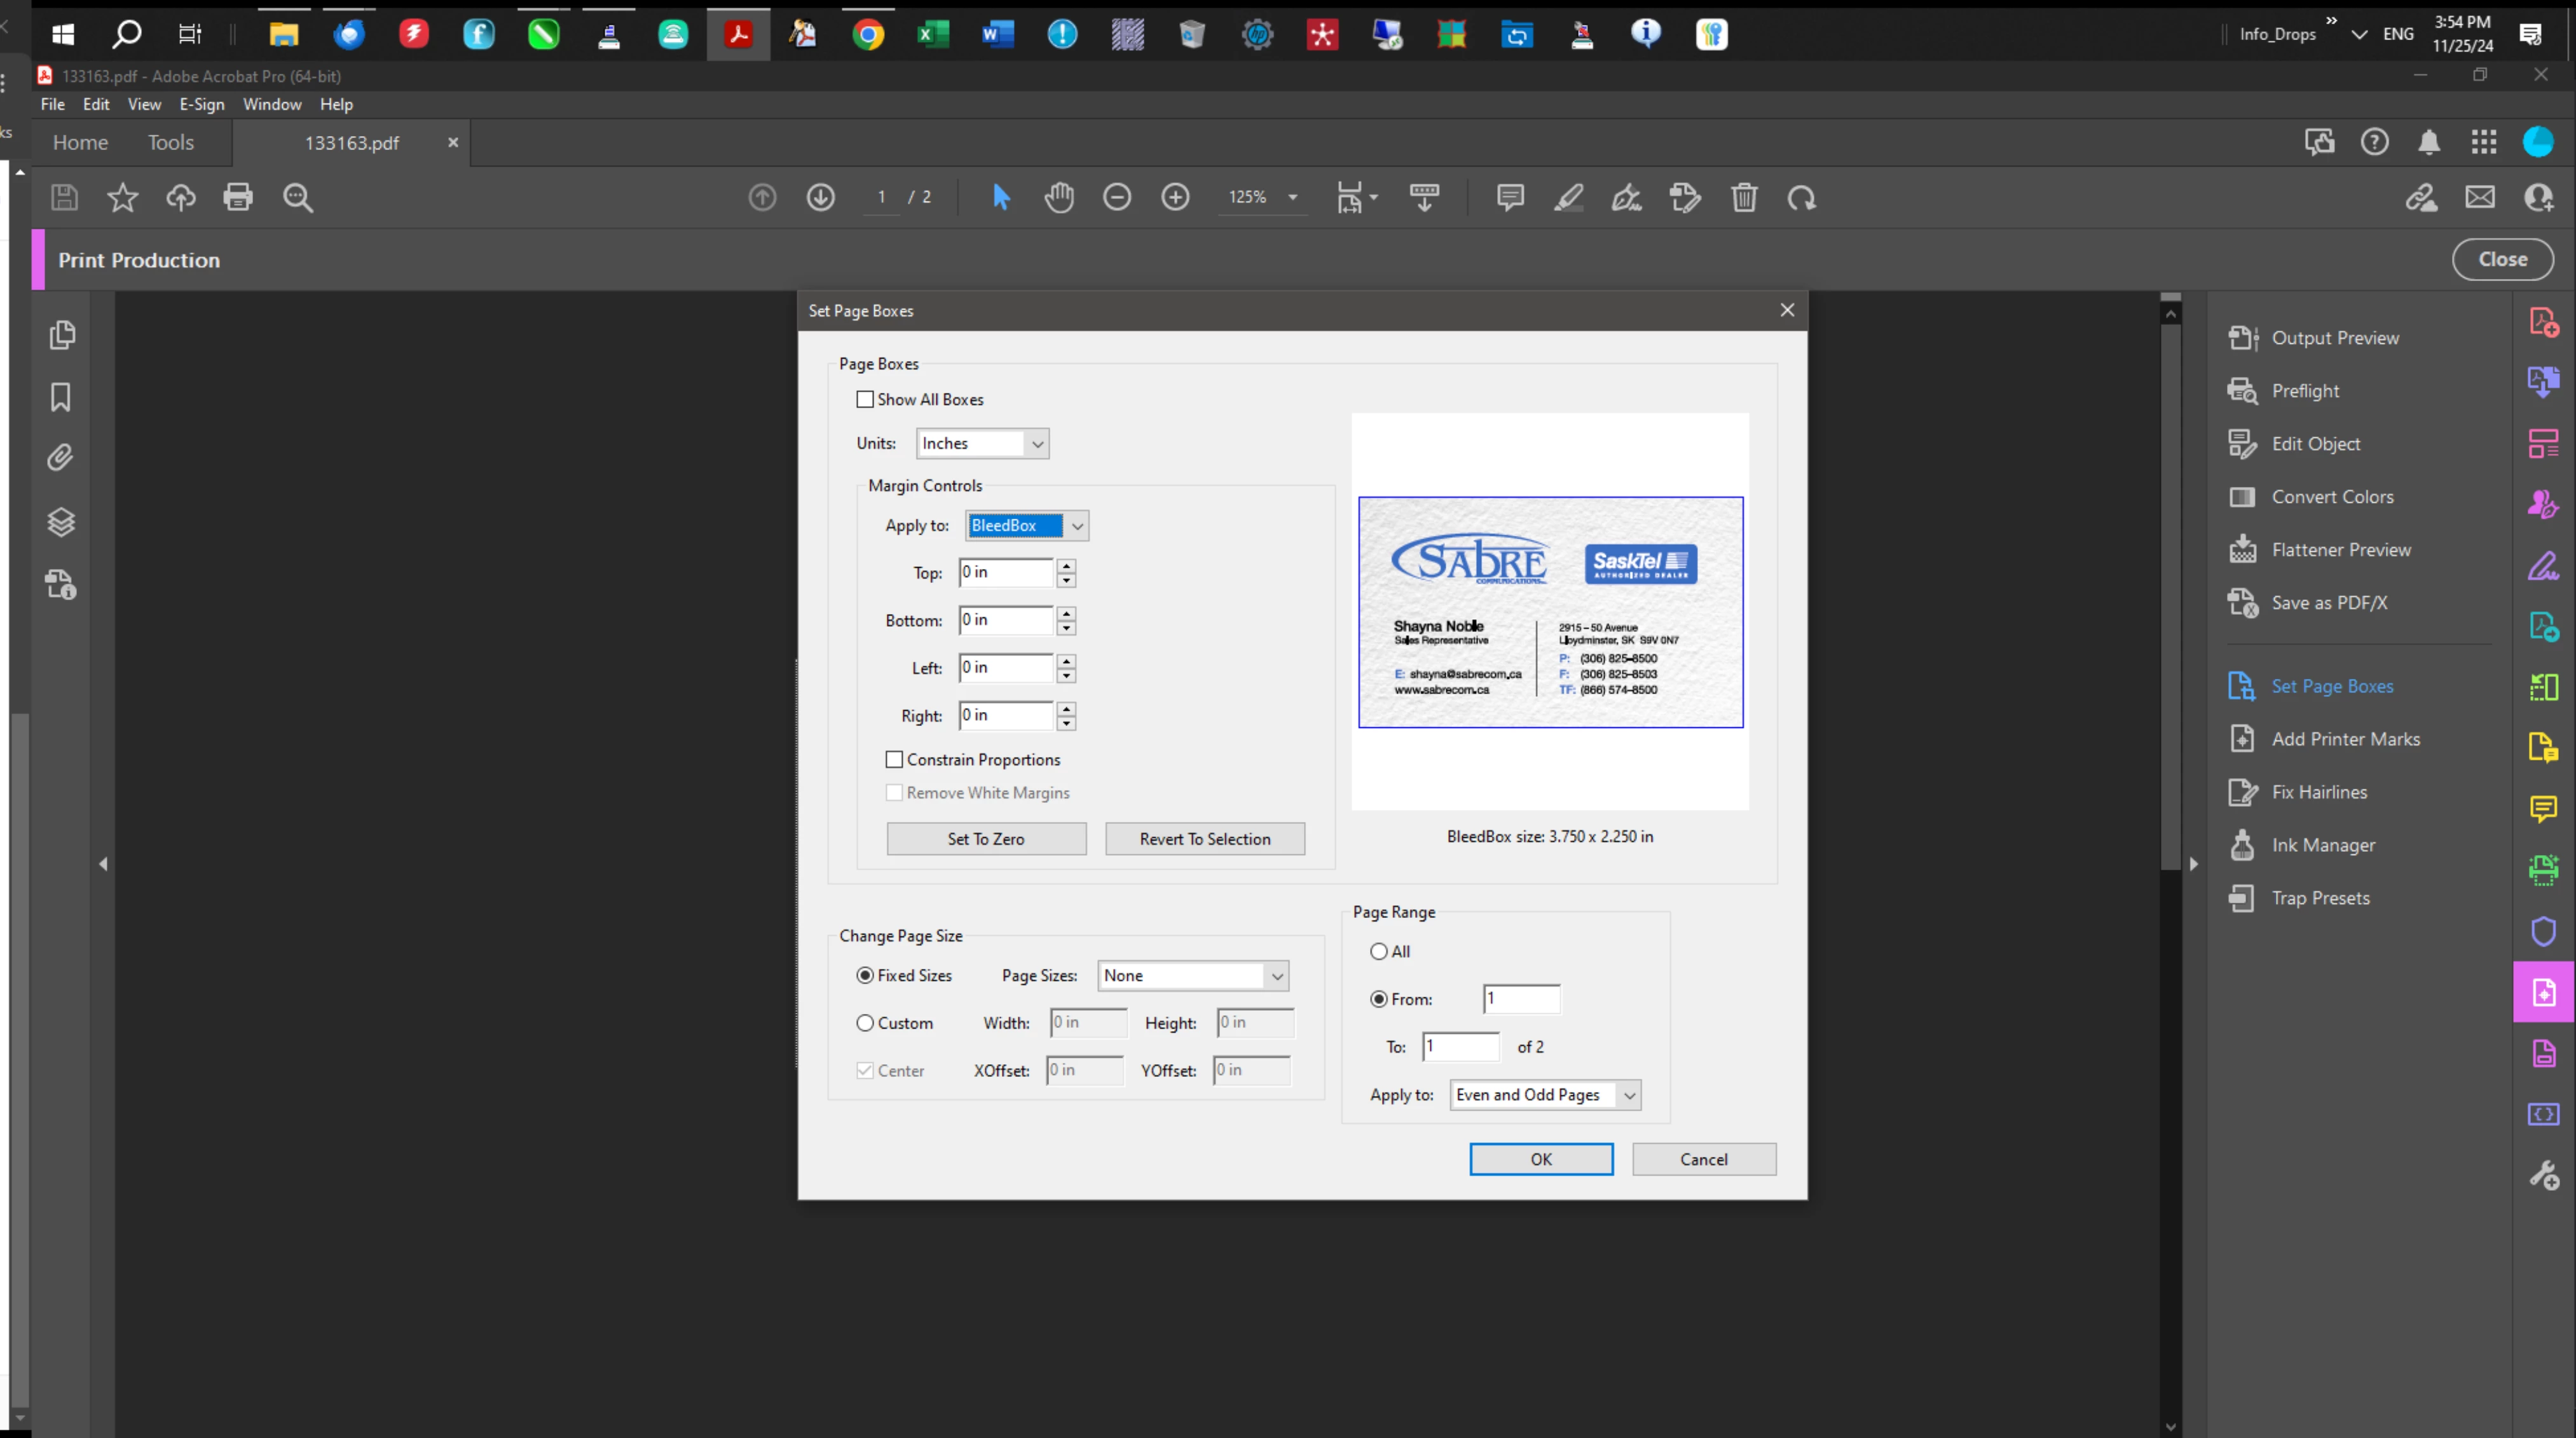Open the Page Sizes None dropdown
The height and width of the screenshot is (1438, 2576).
[x=1192, y=976]
